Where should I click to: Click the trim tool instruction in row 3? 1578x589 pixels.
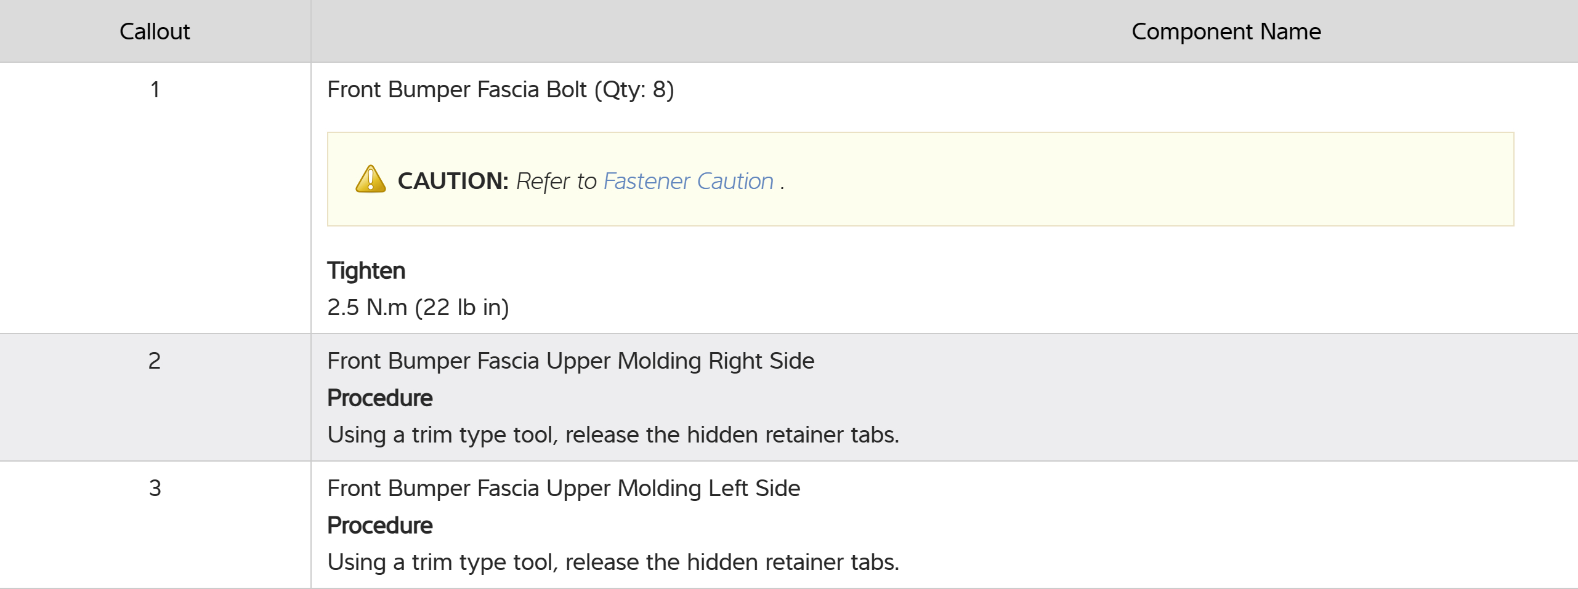pos(613,563)
